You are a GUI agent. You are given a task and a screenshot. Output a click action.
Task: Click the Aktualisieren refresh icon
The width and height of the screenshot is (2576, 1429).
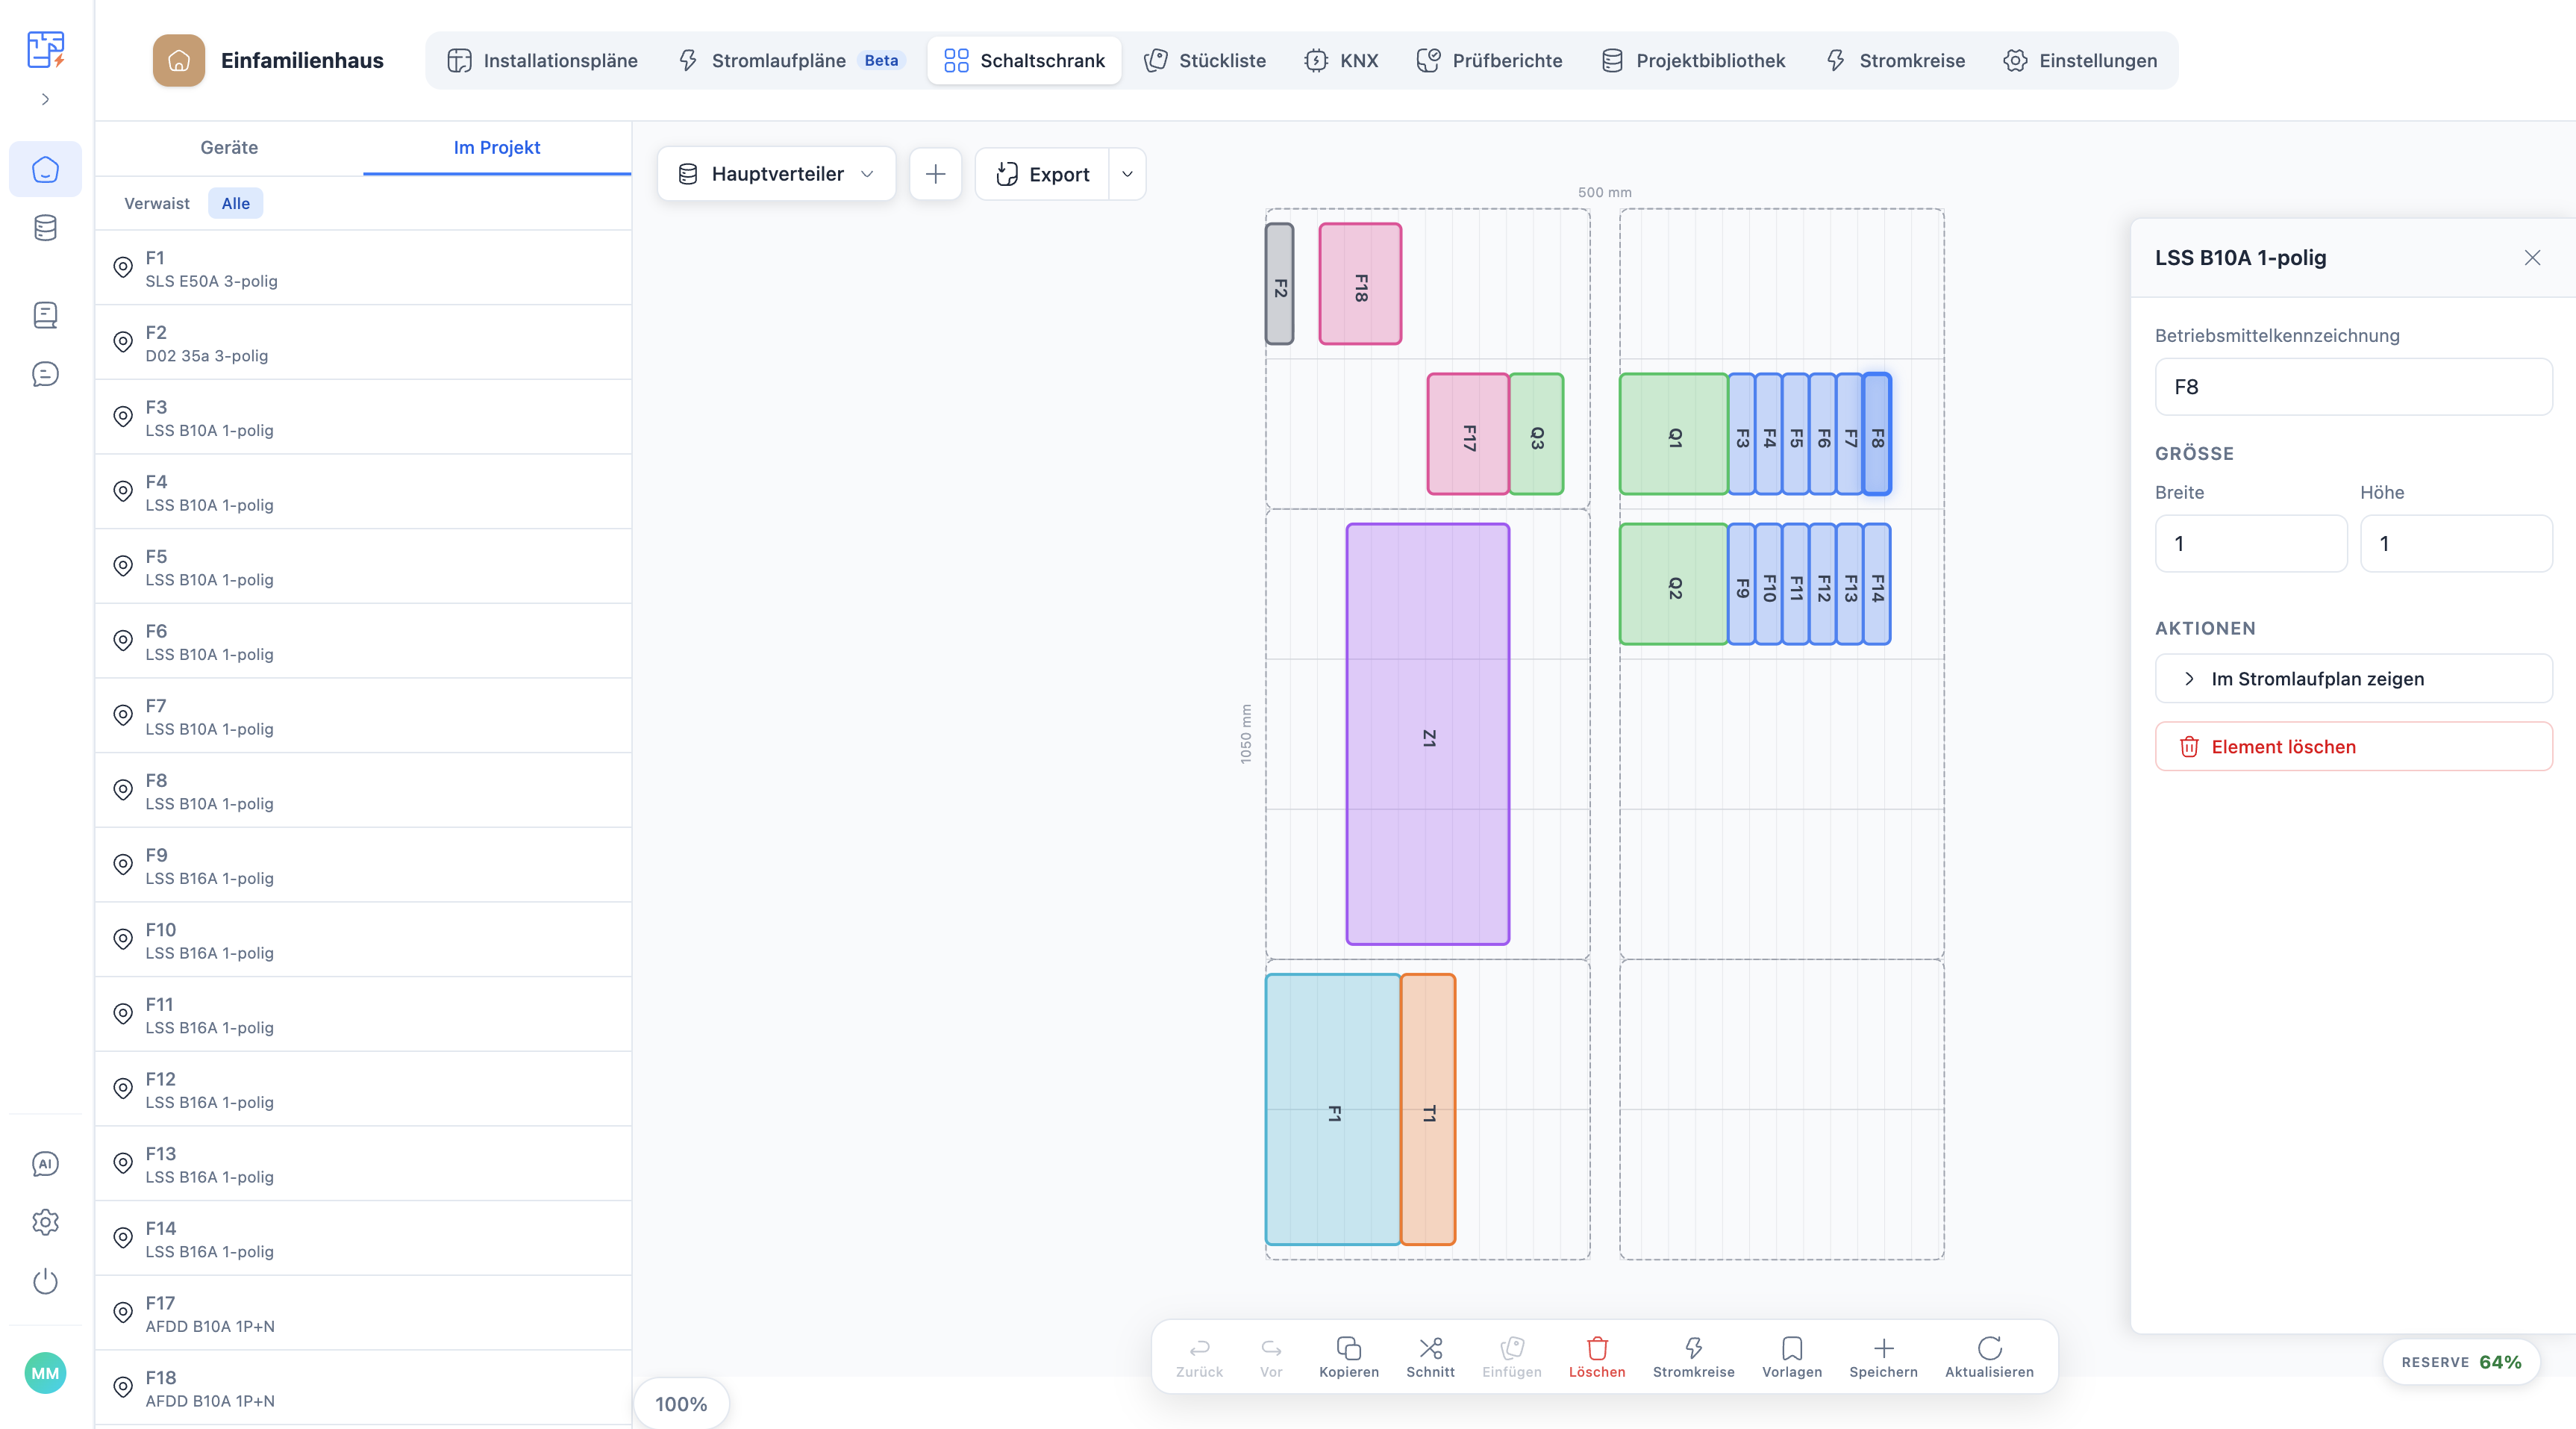tap(1989, 1347)
